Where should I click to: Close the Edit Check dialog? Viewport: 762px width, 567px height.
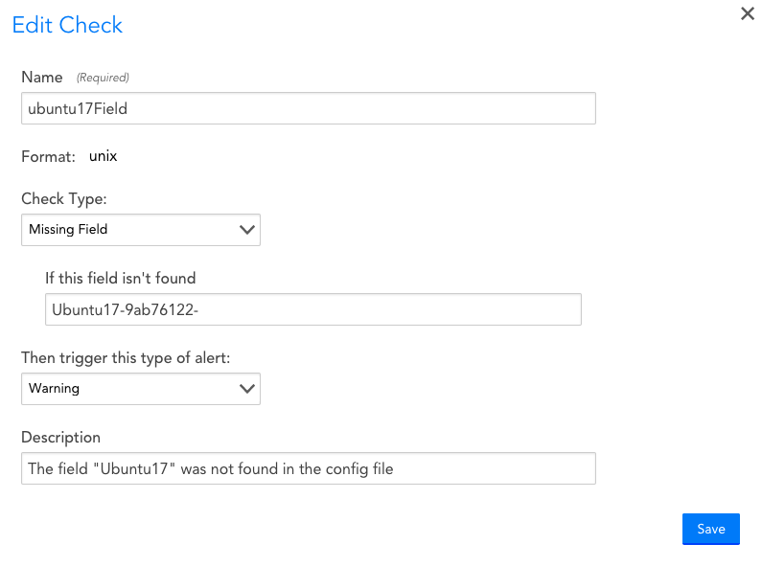pyautogui.click(x=748, y=13)
